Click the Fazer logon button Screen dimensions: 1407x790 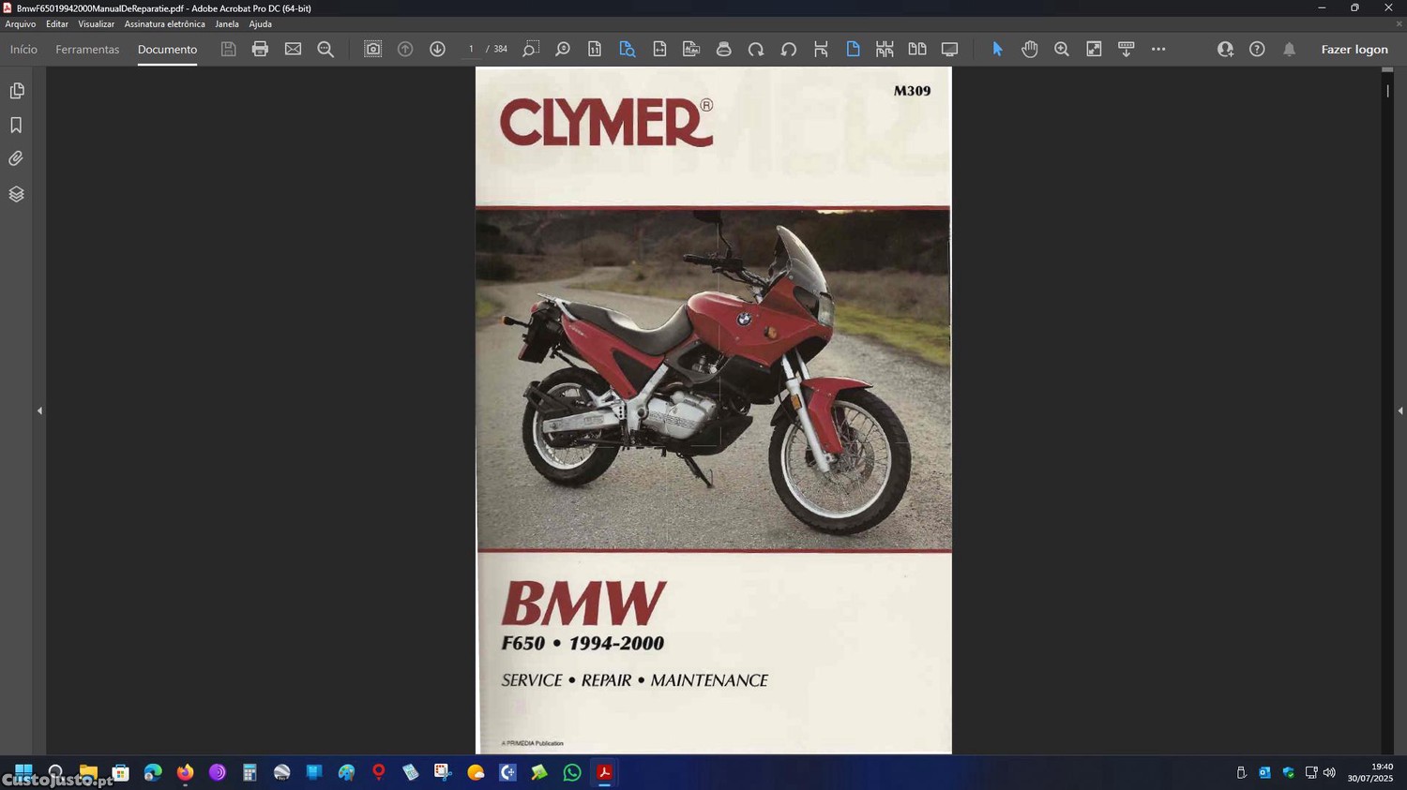1354,49
